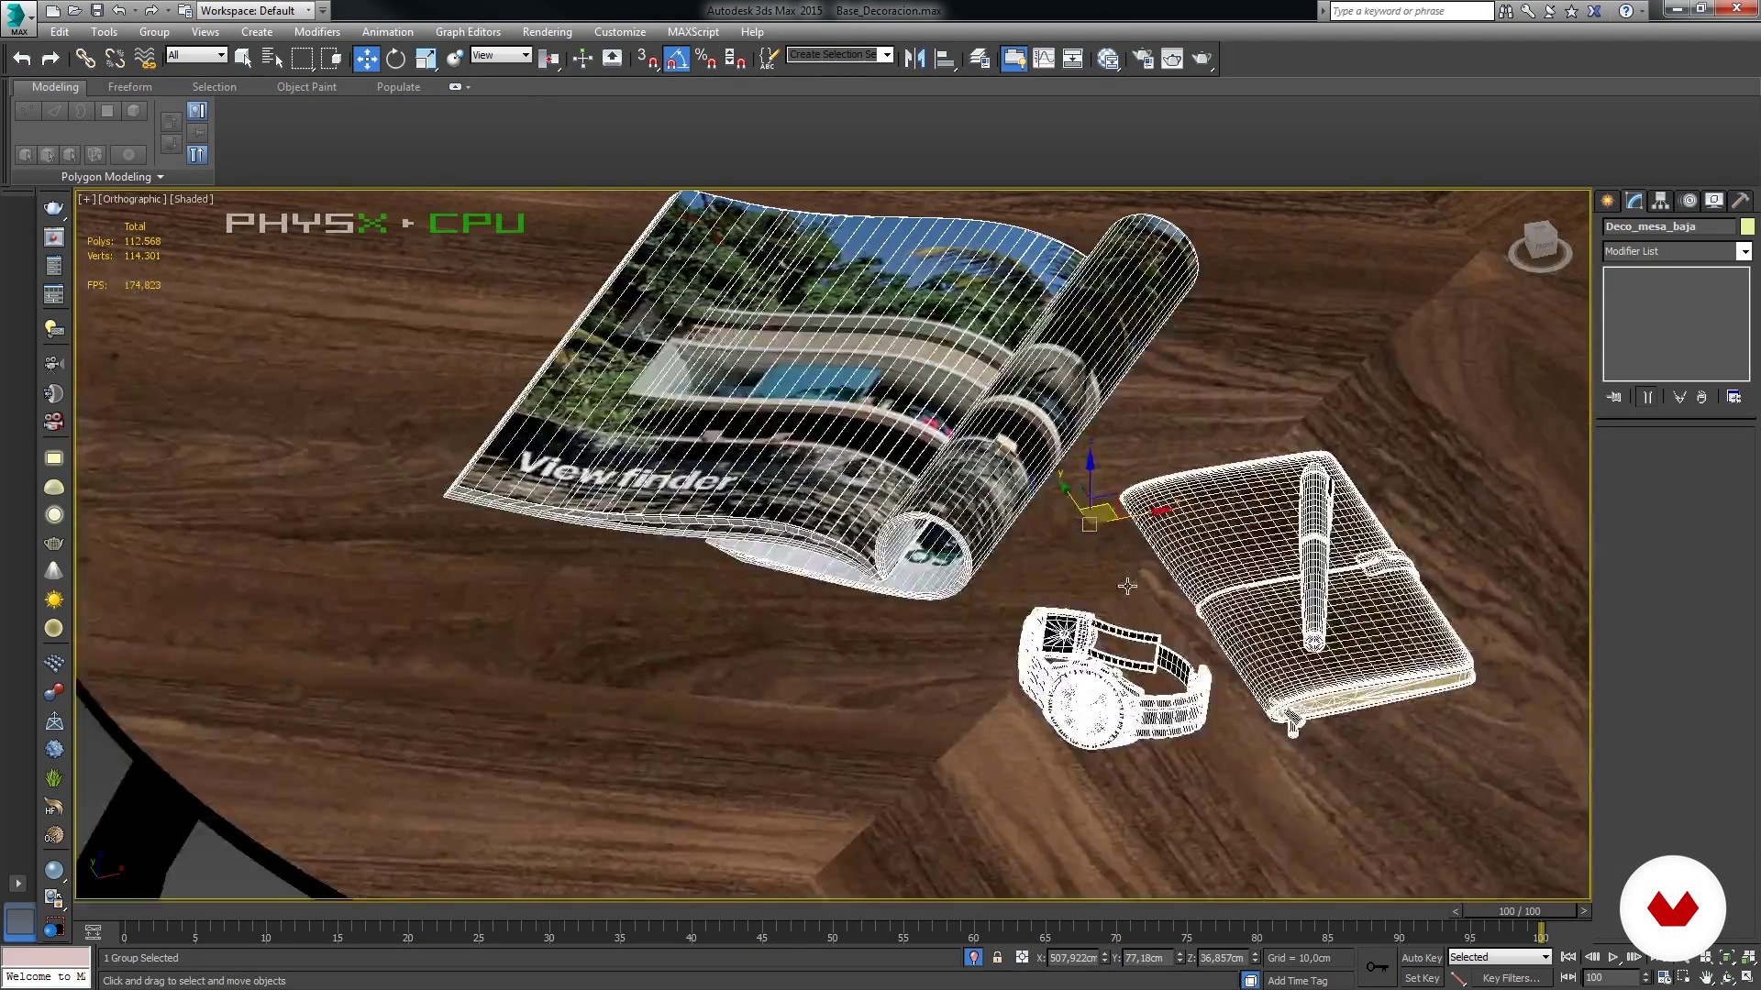Open the Reference Coordinate System 'View' dropdown
Image resolution: width=1761 pixels, height=990 pixels.
501,55
